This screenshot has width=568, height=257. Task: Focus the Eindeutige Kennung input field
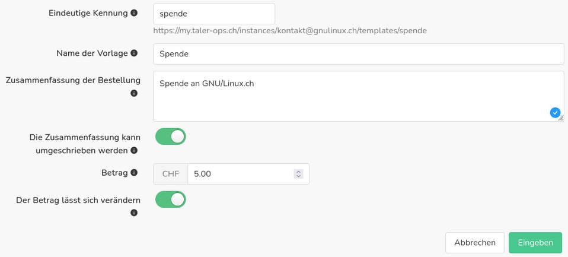point(213,14)
